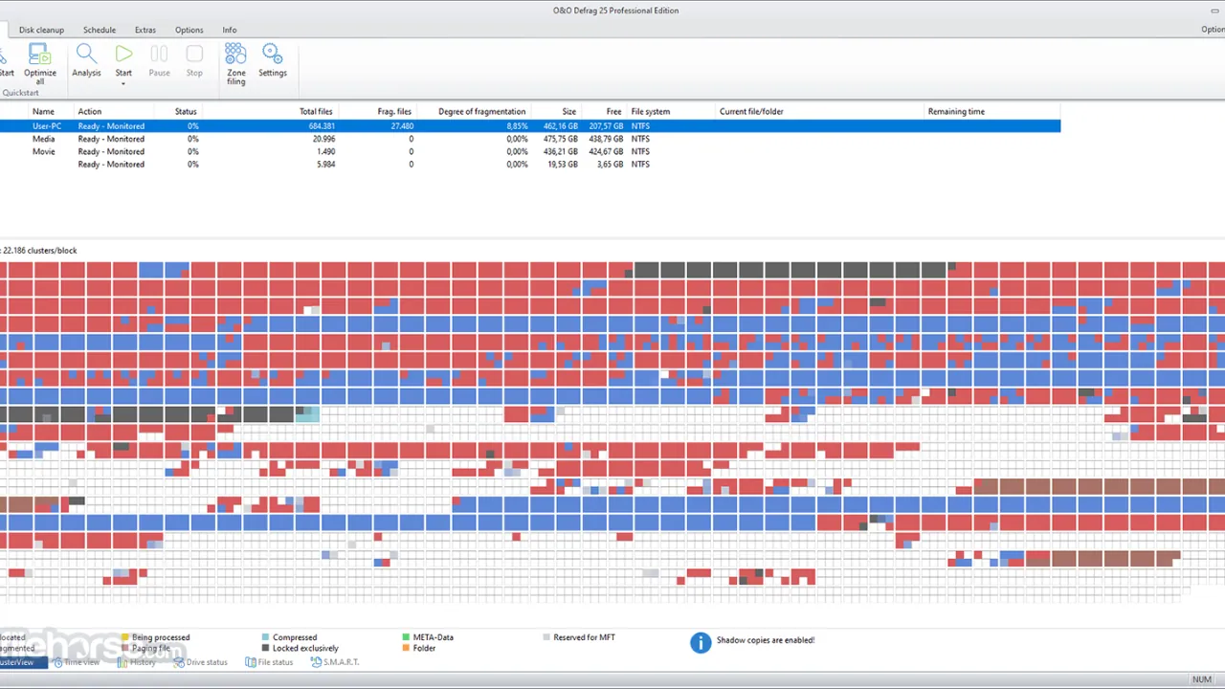
Task: Sort by Total files column header
Action: (316, 111)
